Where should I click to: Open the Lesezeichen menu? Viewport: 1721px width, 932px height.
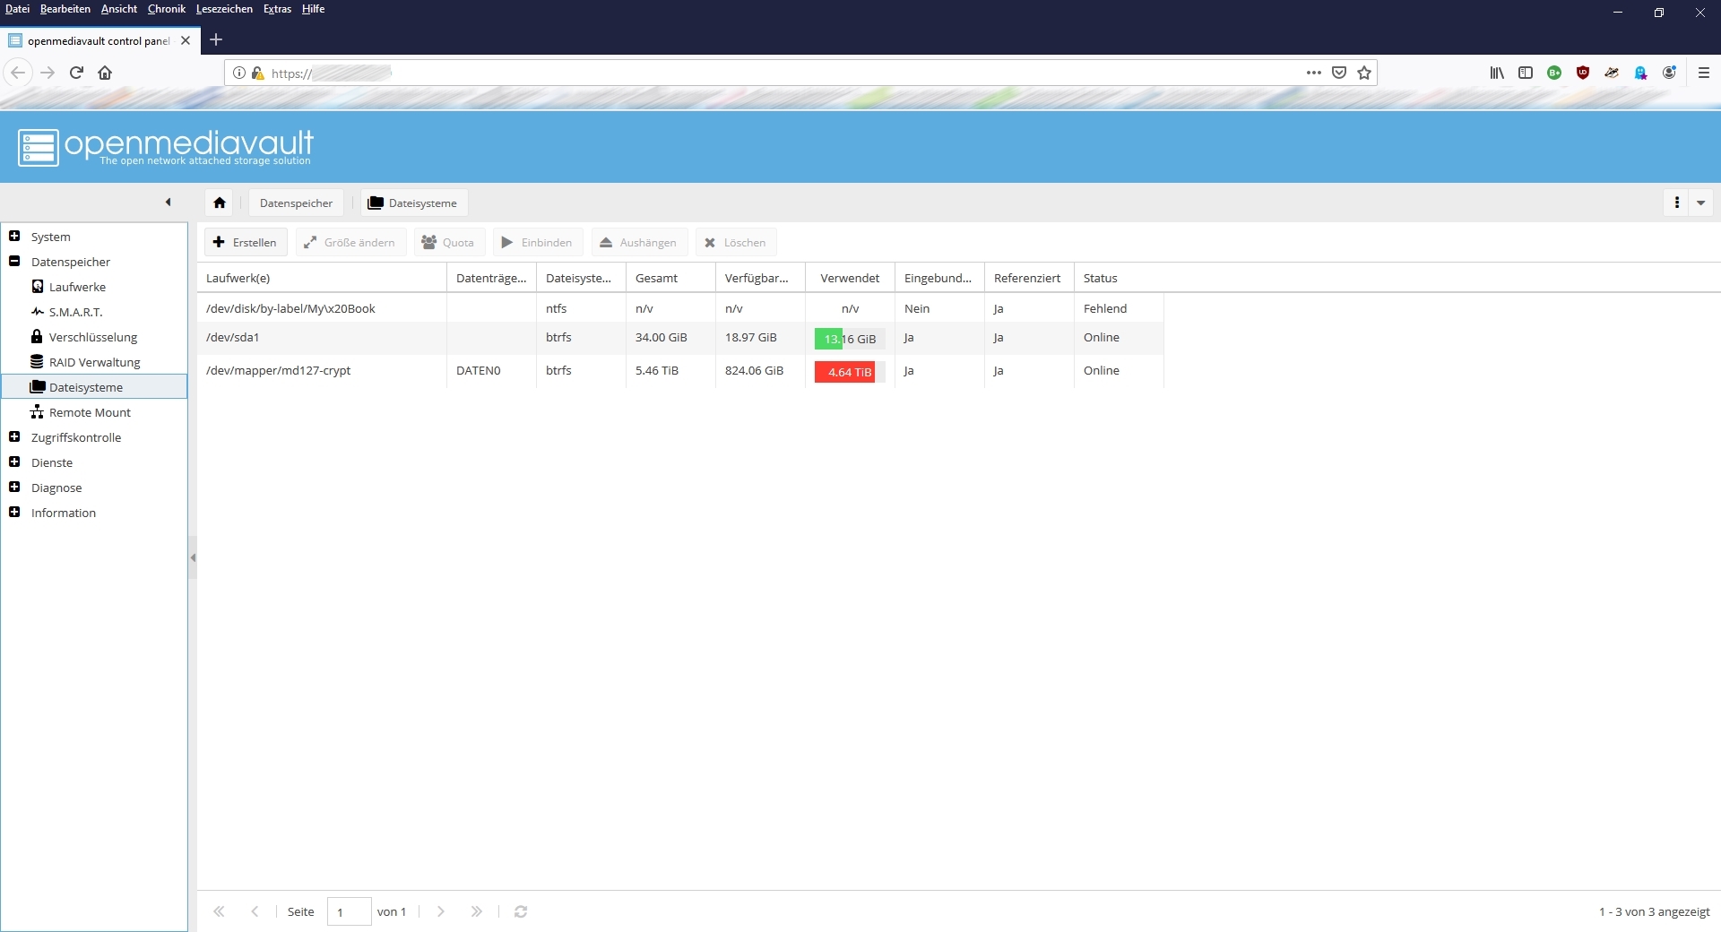point(224,9)
